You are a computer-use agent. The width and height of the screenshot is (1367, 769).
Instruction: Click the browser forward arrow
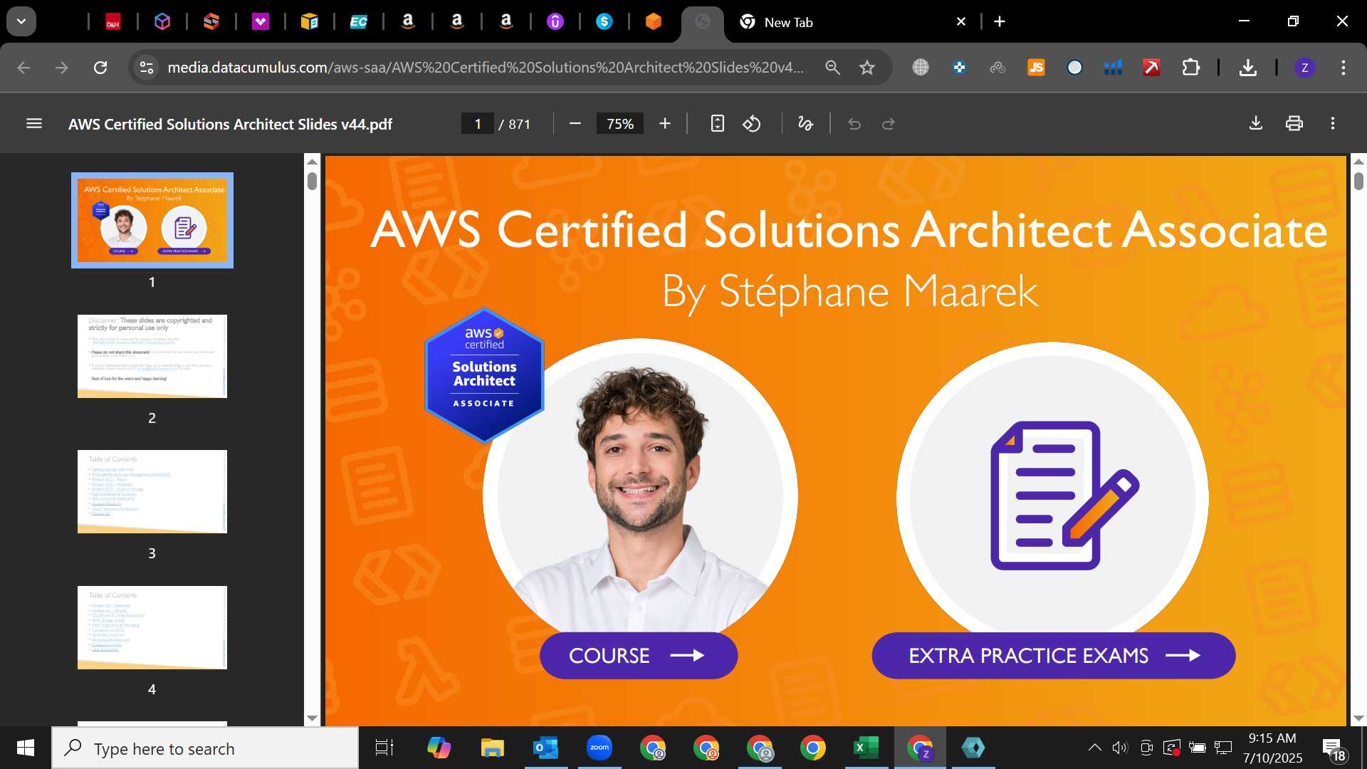click(62, 68)
